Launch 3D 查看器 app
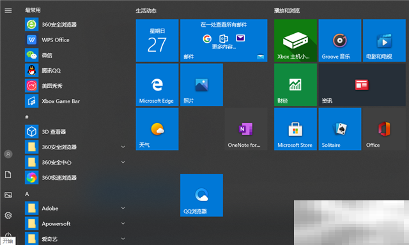Image resolution: width=409 pixels, height=245 pixels. point(75,131)
